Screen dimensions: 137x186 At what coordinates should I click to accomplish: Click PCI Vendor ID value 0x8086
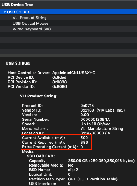click(59, 86)
